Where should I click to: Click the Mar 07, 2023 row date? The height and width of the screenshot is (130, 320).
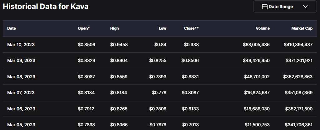[21, 93]
